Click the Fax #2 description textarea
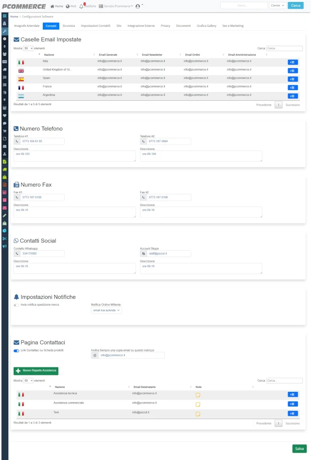Screen dimensions: 311x460 tap(201, 212)
